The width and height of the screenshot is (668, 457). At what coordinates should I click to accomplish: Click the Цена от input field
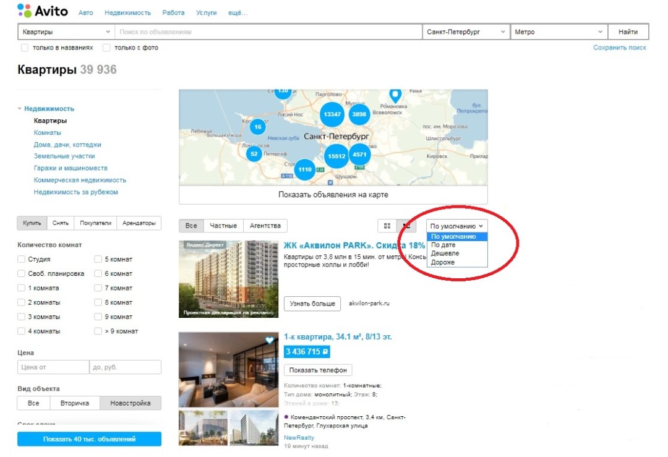coord(53,367)
